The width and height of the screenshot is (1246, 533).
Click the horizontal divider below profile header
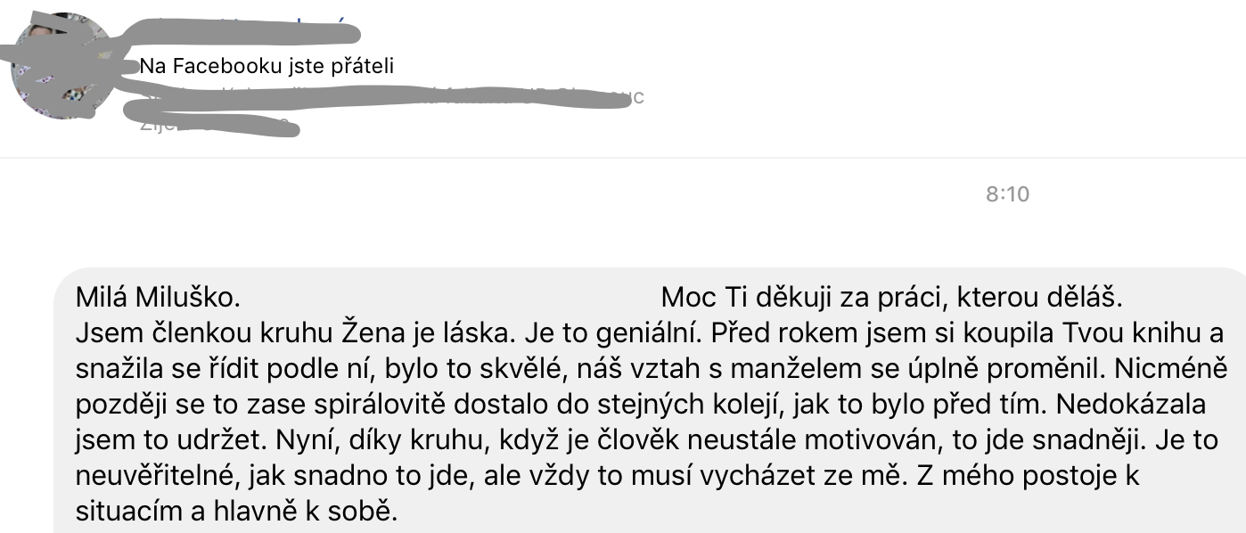pos(623,158)
